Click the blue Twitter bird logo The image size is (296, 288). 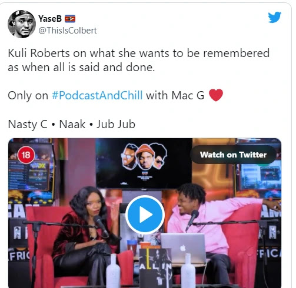click(274, 17)
